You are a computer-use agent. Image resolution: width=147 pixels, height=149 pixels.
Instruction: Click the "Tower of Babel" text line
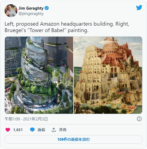[47, 30]
